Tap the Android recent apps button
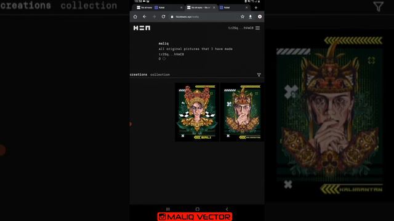The width and height of the screenshot is (394, 221). pyautogui.click(x=168, y=209)
